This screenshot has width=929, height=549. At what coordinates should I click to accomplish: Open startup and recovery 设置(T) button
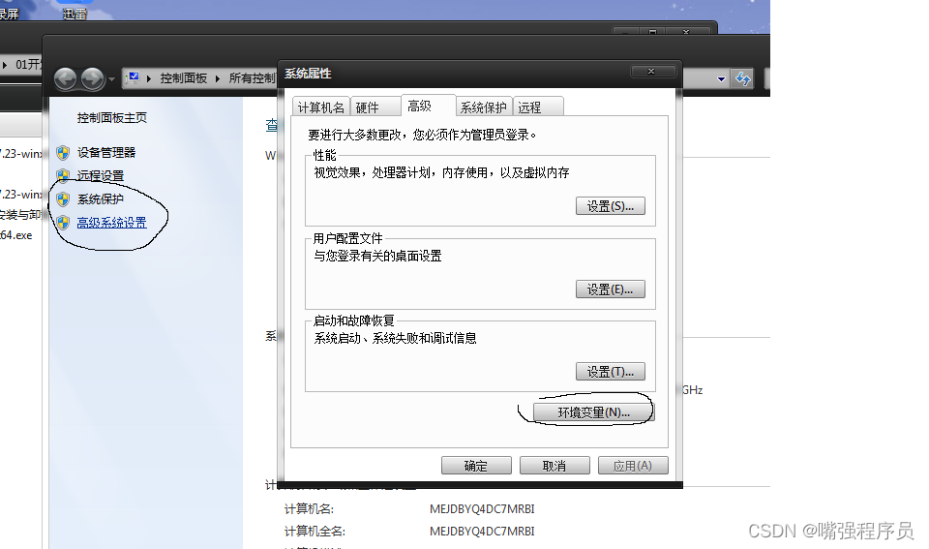tap(611, 372)
